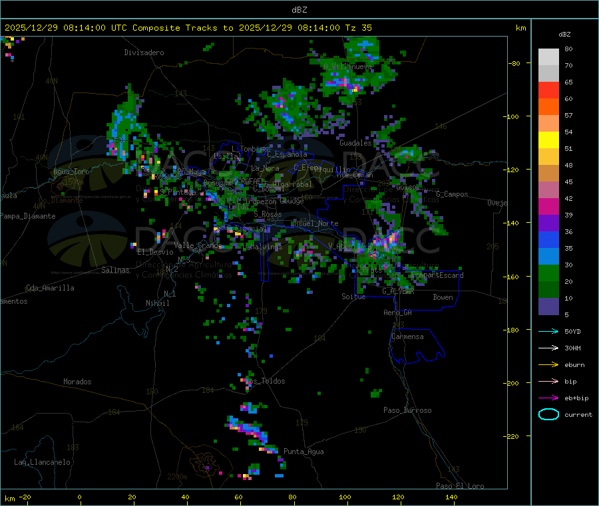Click the 'Punta_Agua' place label
The width and height of the screenshot is (599, 506).
(303, 451)
